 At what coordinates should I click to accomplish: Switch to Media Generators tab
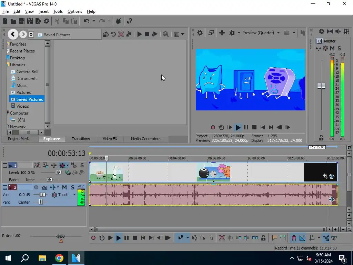146,139
